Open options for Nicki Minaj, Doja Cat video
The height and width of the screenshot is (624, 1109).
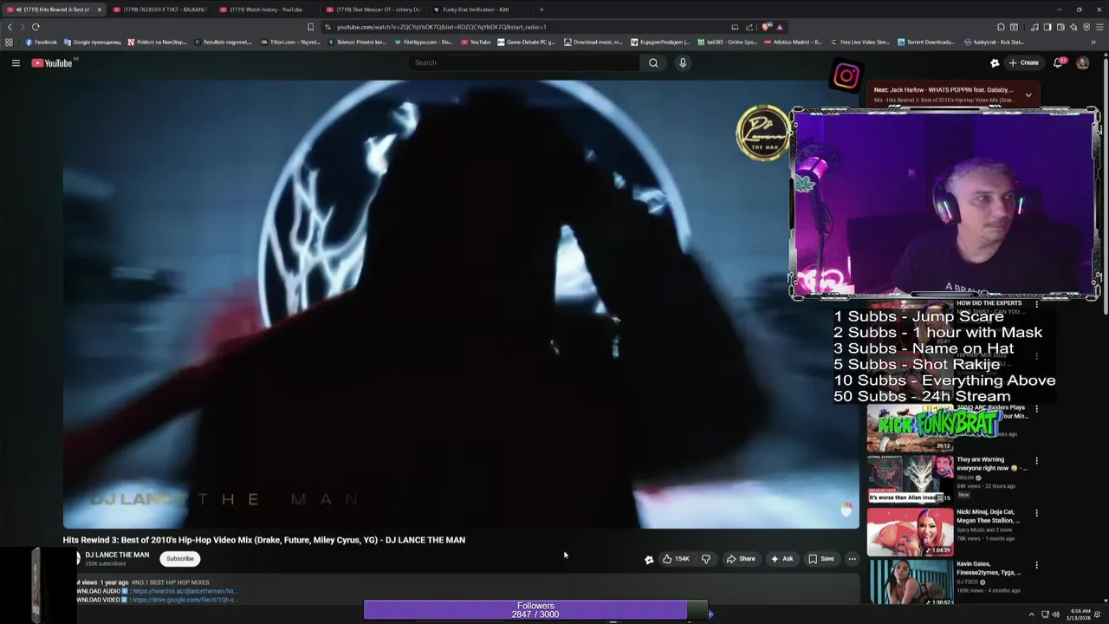click(1036, 513)
